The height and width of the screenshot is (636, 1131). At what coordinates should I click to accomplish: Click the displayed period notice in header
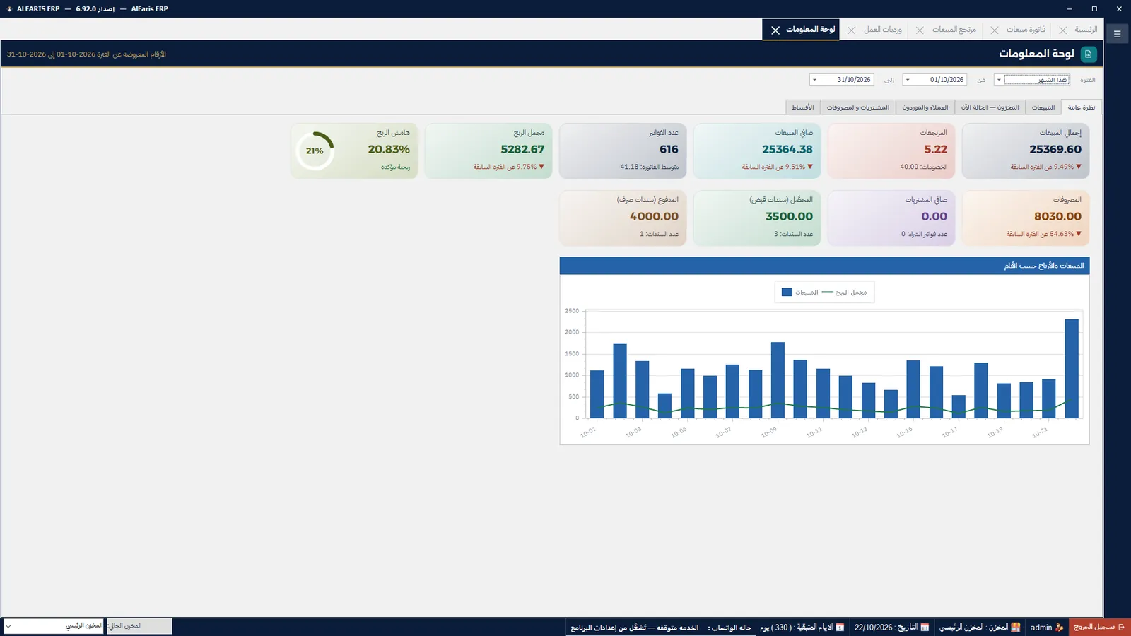point(86,54)
